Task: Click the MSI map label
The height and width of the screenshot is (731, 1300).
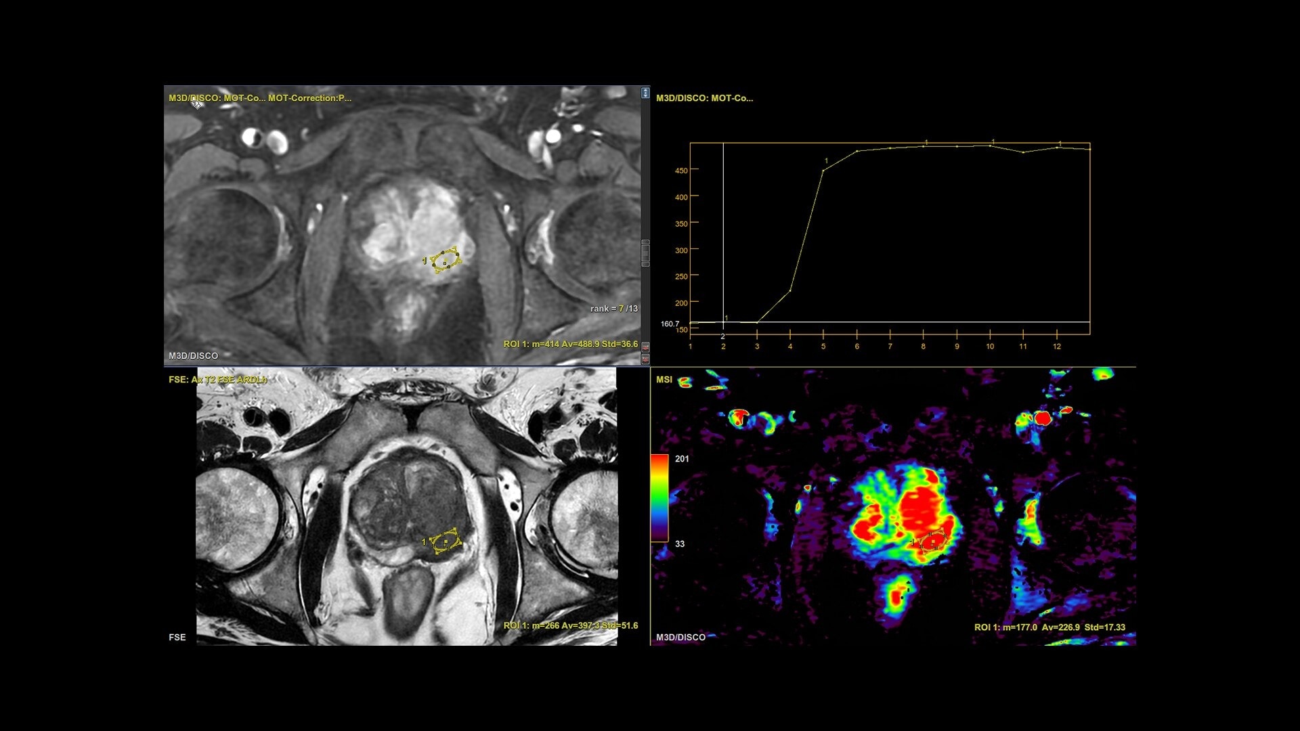Action: [x=664, y=380]
